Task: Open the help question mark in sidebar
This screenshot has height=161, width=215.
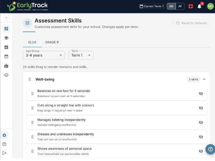Action: pyautogui.click(x=4, y=144)
